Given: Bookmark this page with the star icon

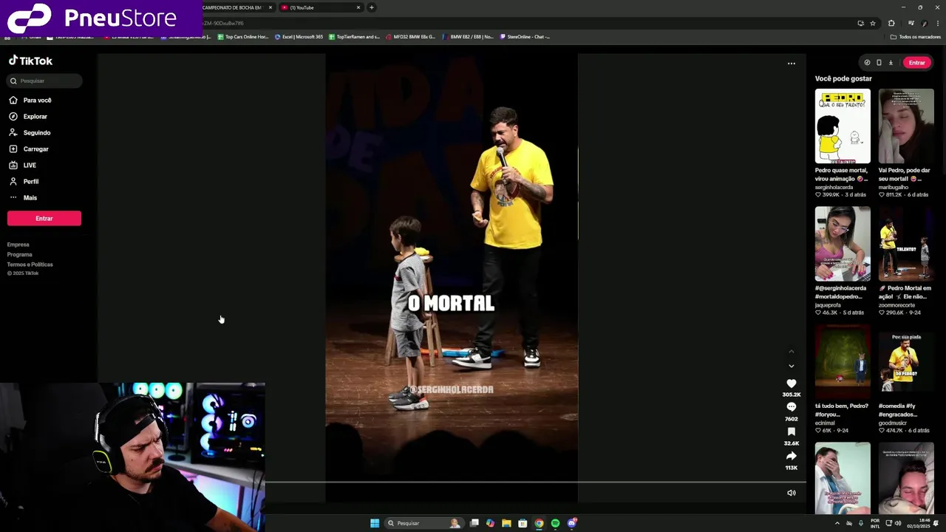Looking at the screenshot, I should coord(872,23).
